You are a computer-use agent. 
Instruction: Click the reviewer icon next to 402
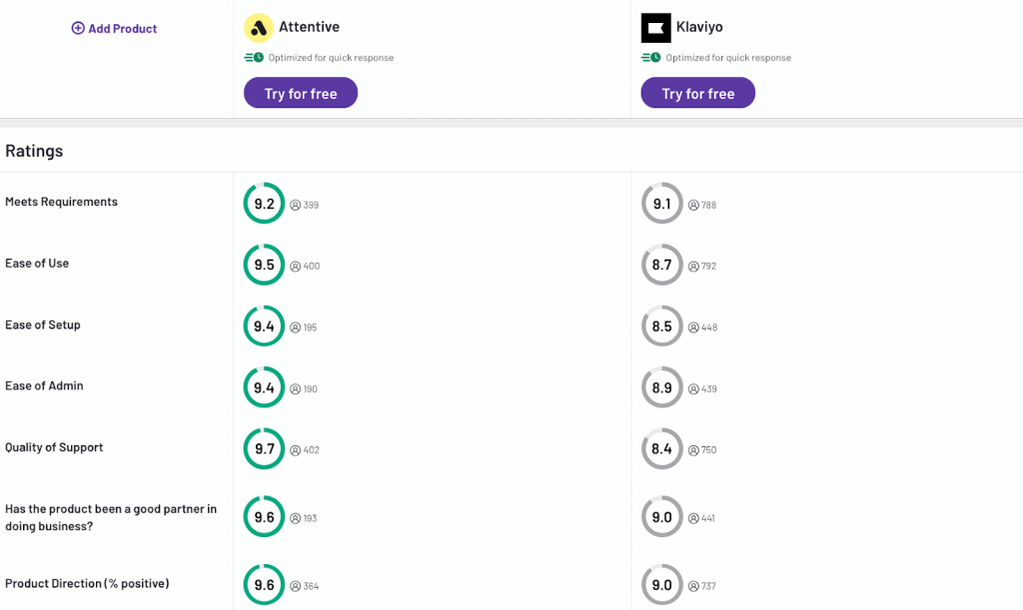[x=295, y=450]
